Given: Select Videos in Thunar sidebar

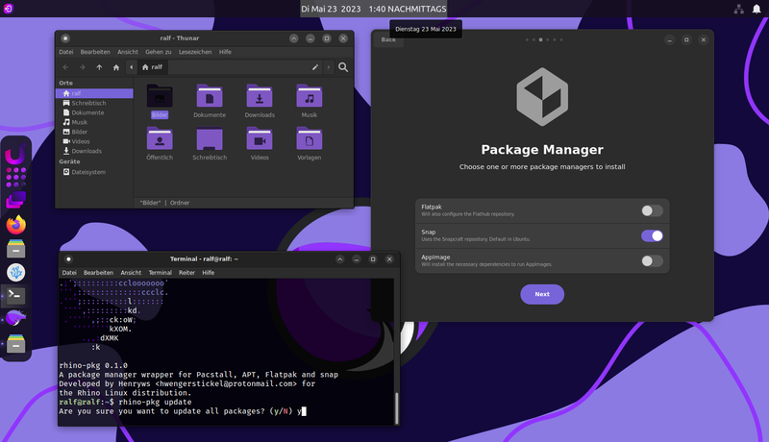Looking at the screenshot, I should [x=94, y=141].
